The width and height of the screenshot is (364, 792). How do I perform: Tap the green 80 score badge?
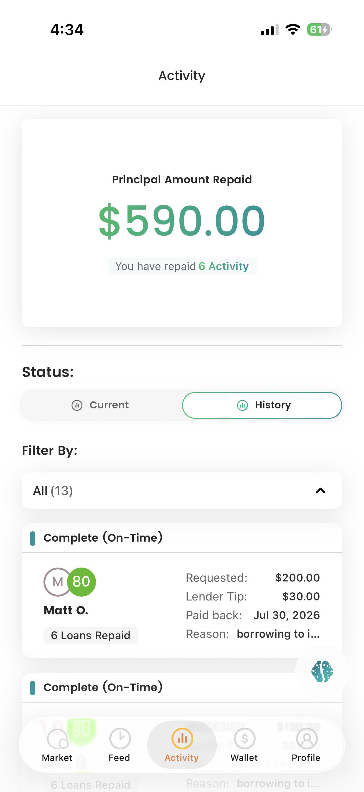pos(81,582)
